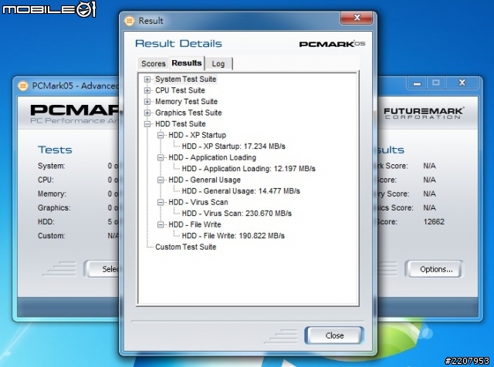This screenshot has width=494, height=367.
Task: Open Options in the PCMark05 window
Action: point(436,269)
